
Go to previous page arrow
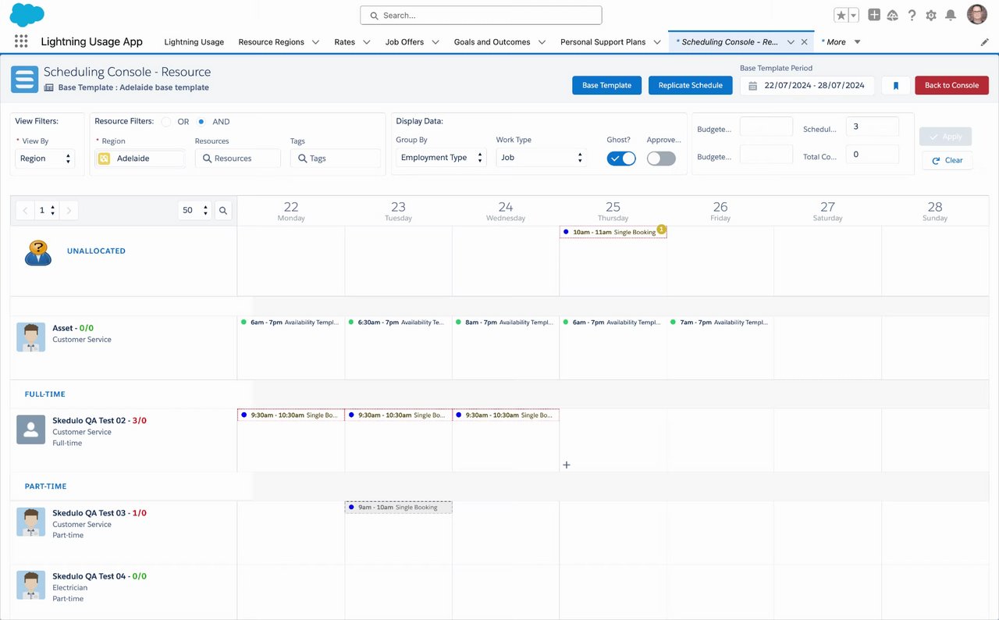[x=26, y=210]
